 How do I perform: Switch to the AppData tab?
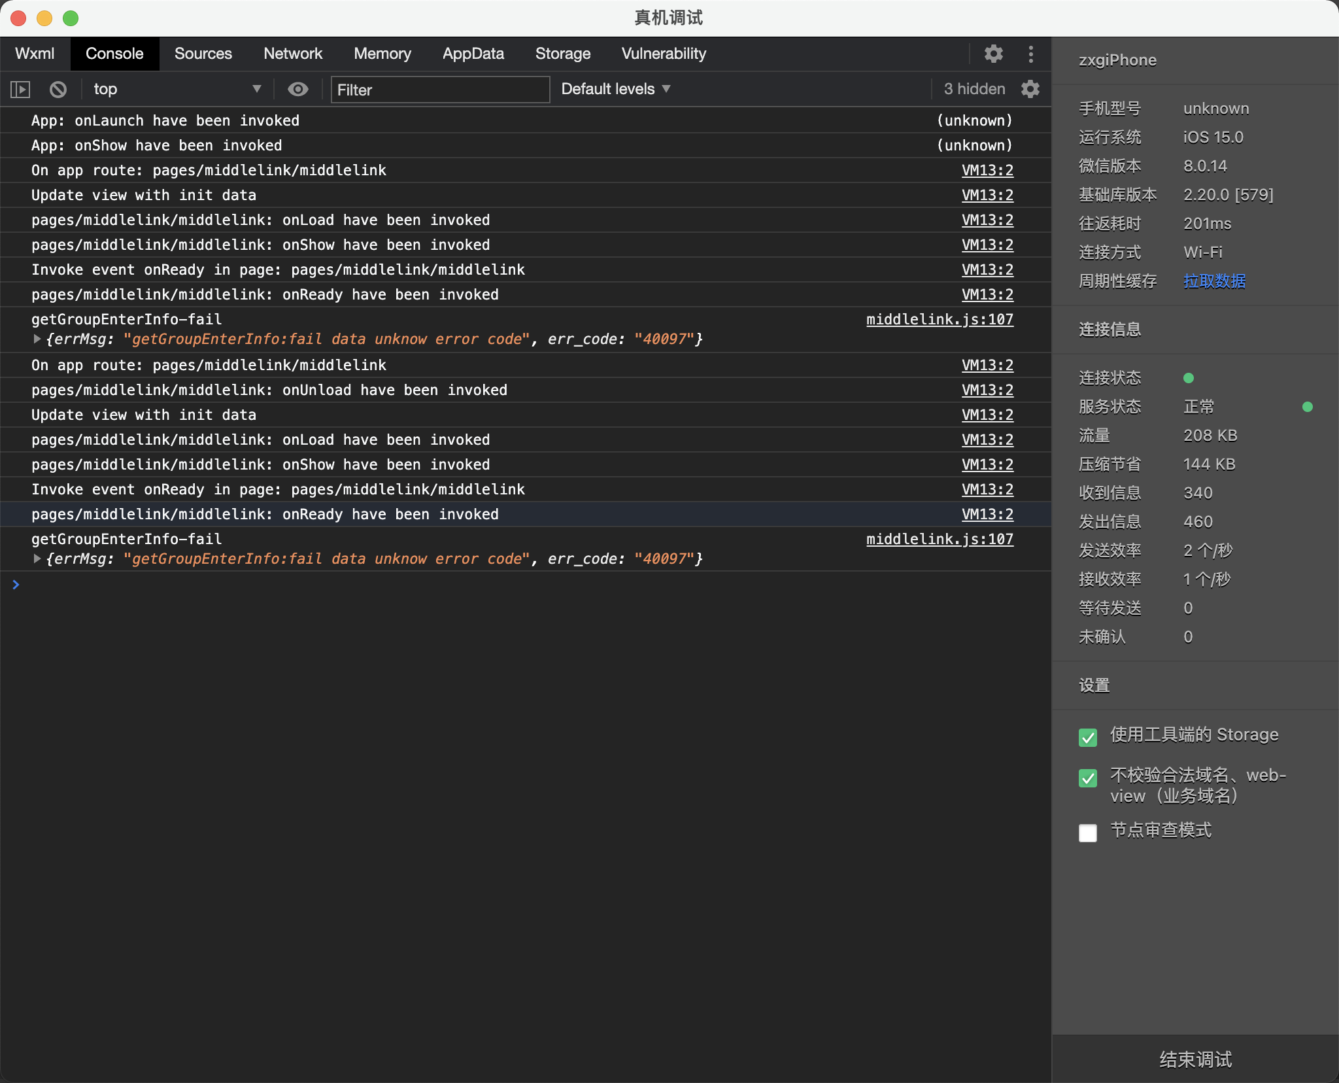[x=473, y=54]
